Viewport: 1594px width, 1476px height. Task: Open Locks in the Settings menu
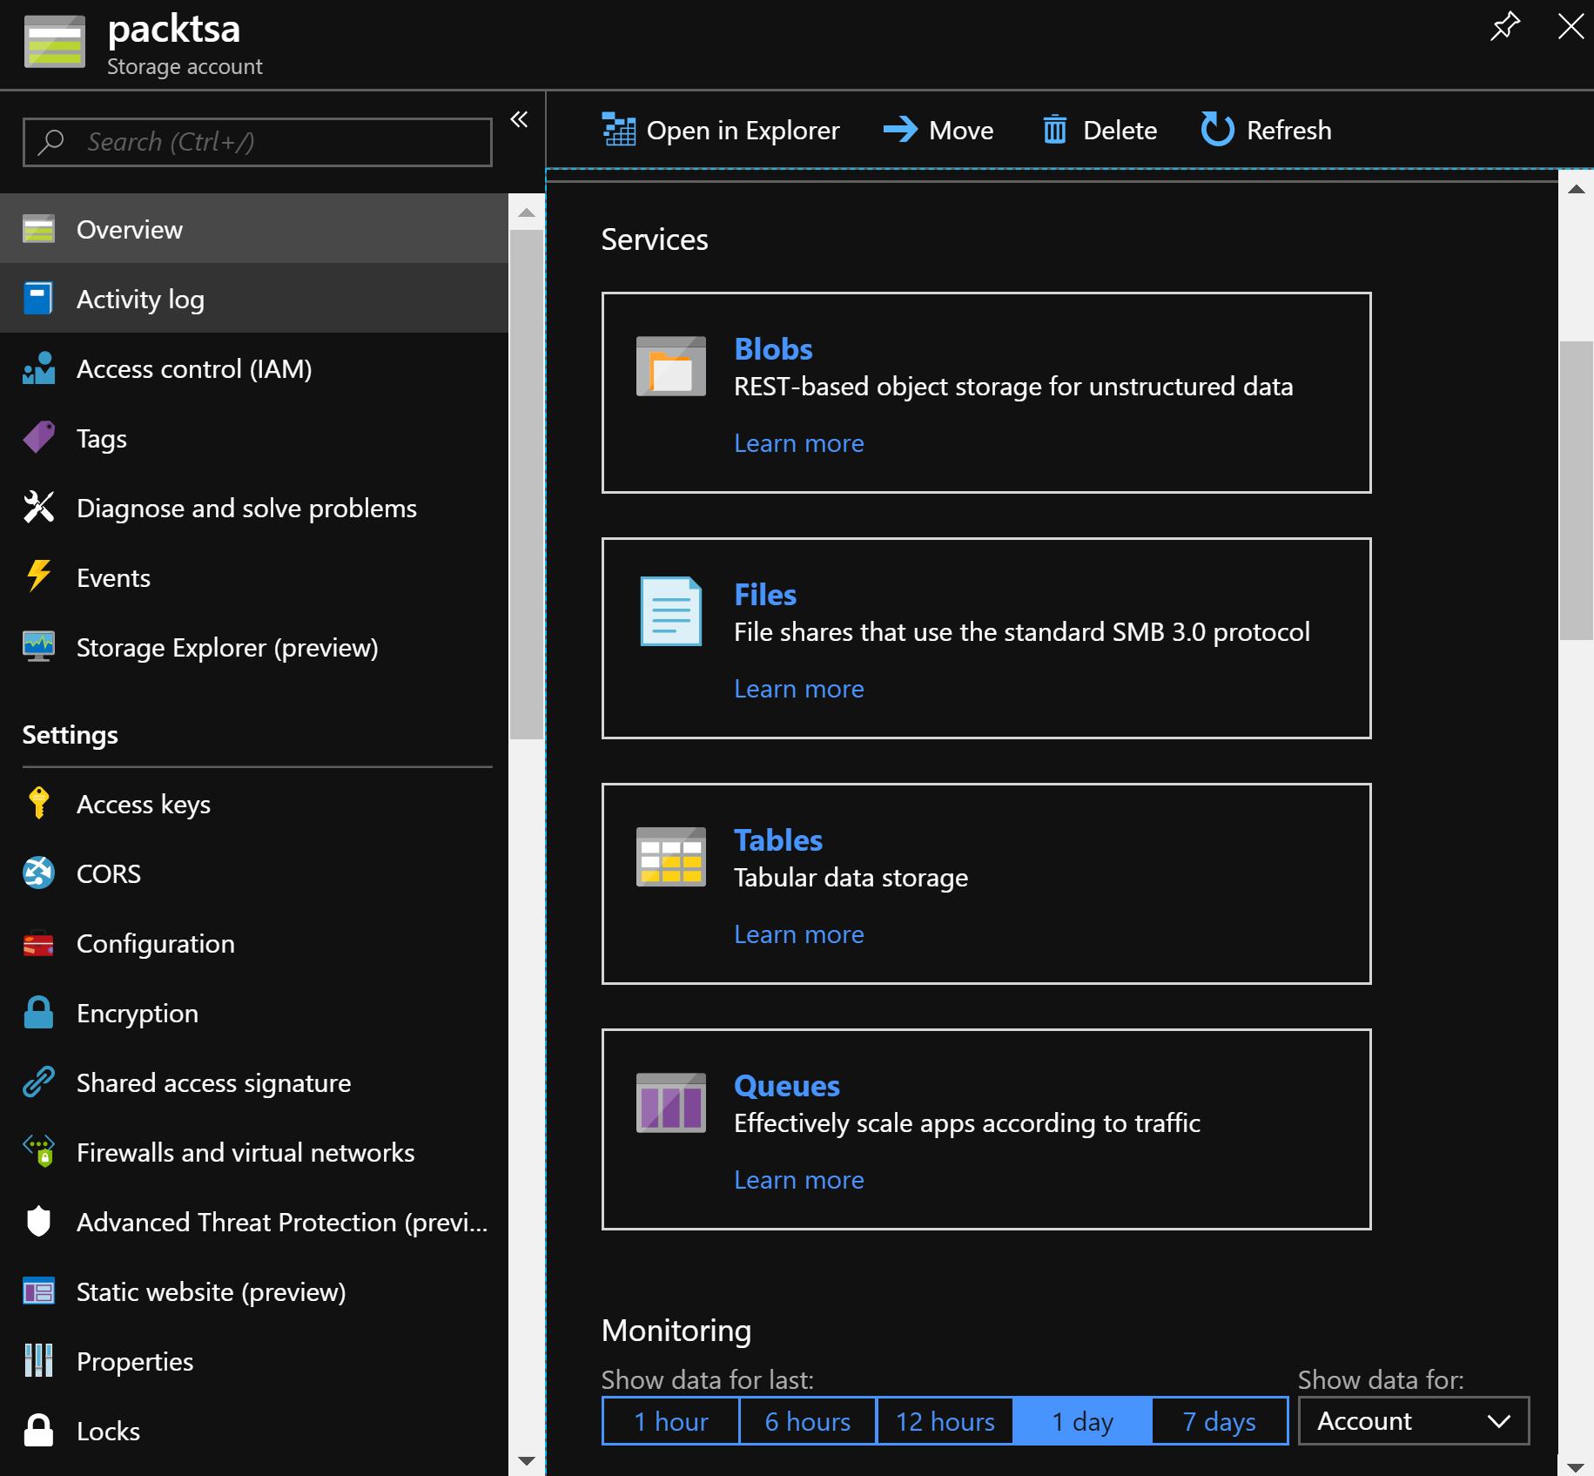click(x=254, y=1431)
